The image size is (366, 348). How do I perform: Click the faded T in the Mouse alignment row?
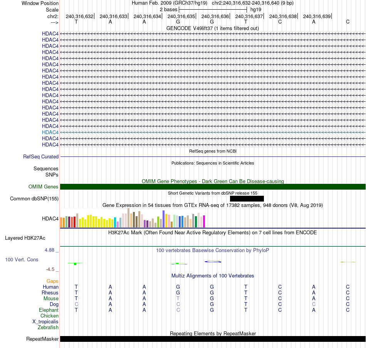click(178, 299)
